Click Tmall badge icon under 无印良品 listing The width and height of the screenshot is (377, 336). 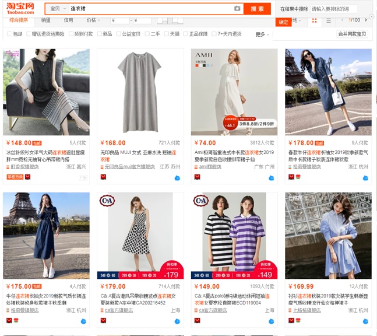click(103, 177)
